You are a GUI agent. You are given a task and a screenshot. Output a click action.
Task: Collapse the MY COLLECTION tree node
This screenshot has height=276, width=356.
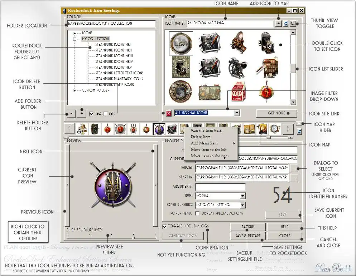click(x=74, y=39)
